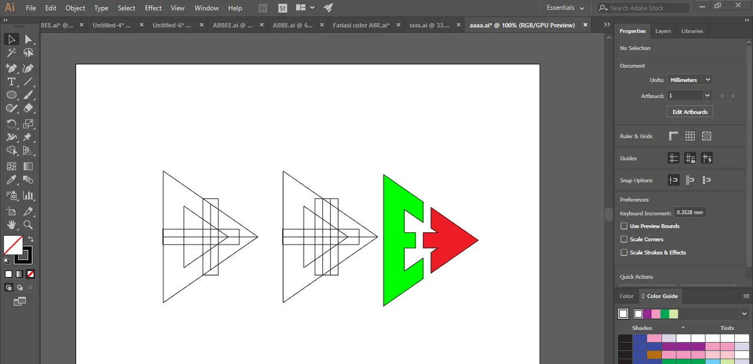The height and width of the screenshot is (364, 753).
Task: Select the Pen tool
Action: point(11,68)
